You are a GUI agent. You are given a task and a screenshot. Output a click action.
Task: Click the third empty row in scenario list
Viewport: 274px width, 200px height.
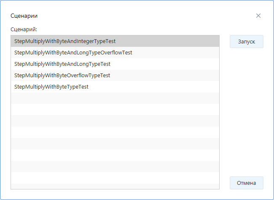tap(115, 121)
